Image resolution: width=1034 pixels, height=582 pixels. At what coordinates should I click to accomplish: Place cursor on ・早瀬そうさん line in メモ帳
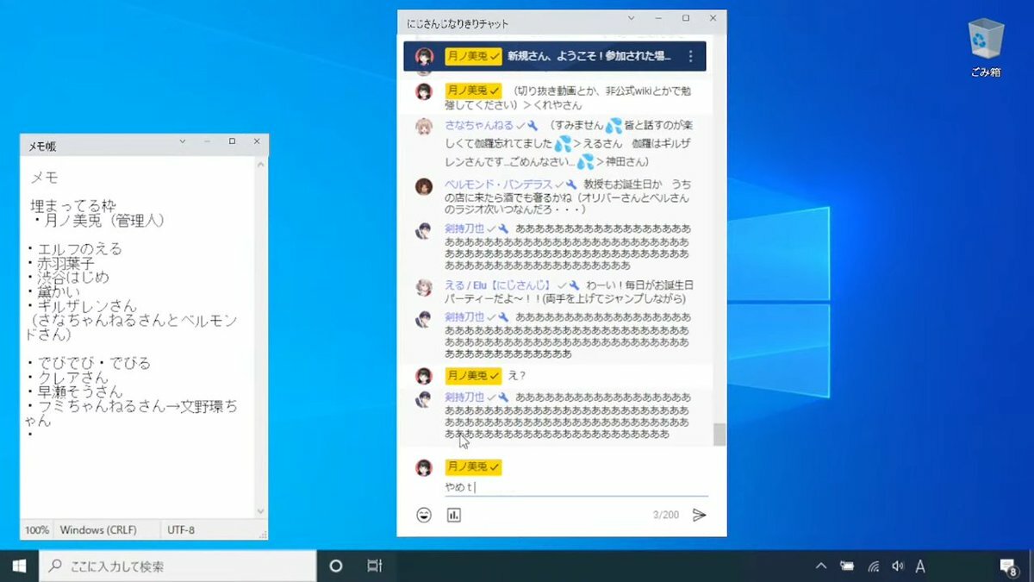(x=75, y=391)
